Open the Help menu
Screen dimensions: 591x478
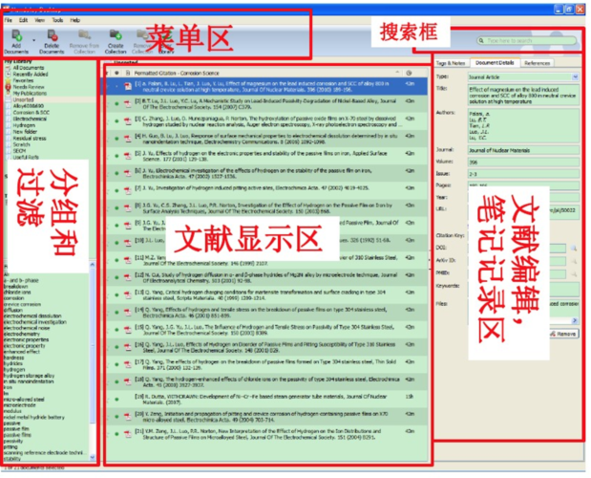(x=75, y=20)
